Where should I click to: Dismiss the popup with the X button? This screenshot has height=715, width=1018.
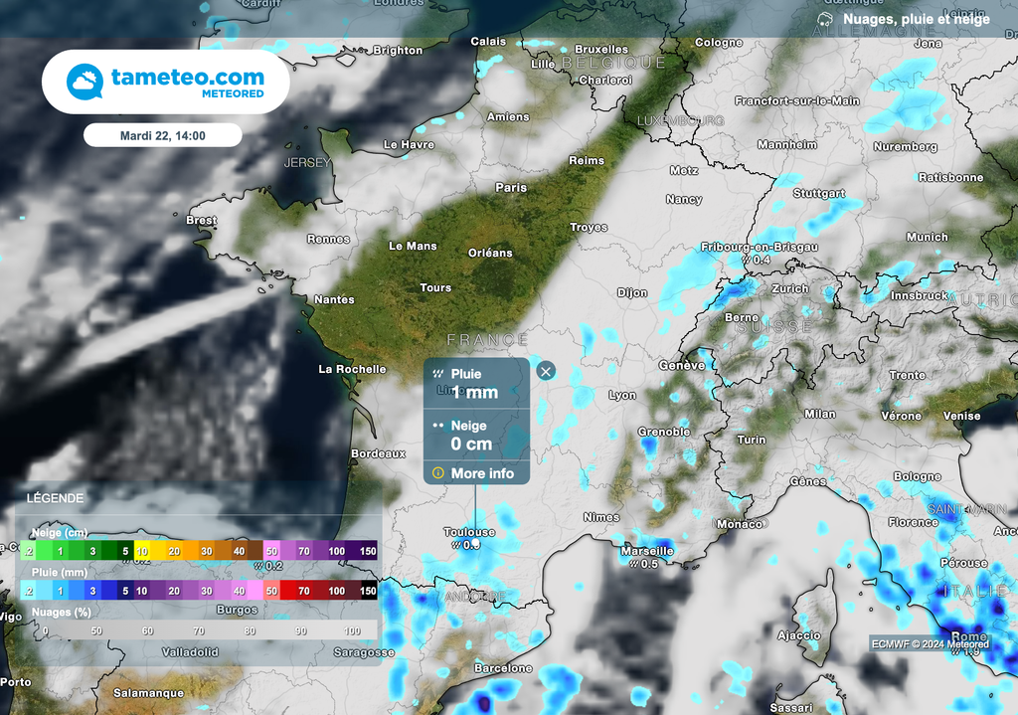click(545, 370)
